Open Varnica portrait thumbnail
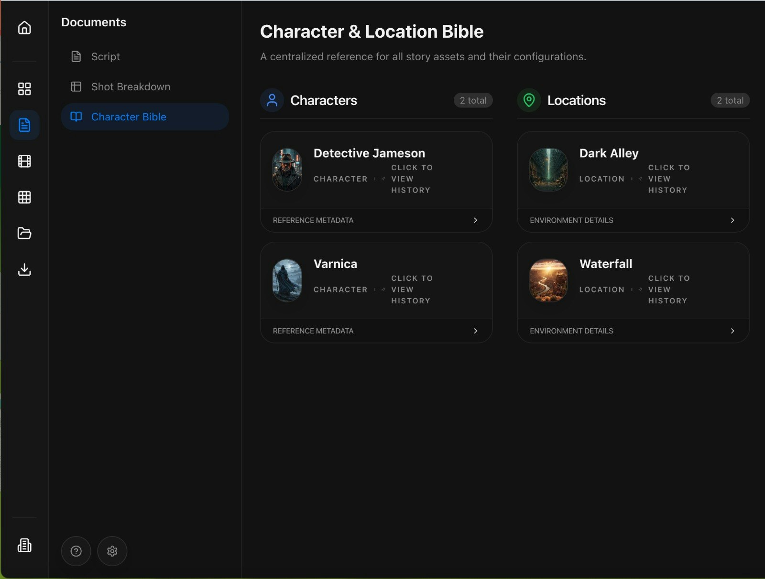Image resolution: width=765 pixels, height=579 pixels. click(287, 280)
